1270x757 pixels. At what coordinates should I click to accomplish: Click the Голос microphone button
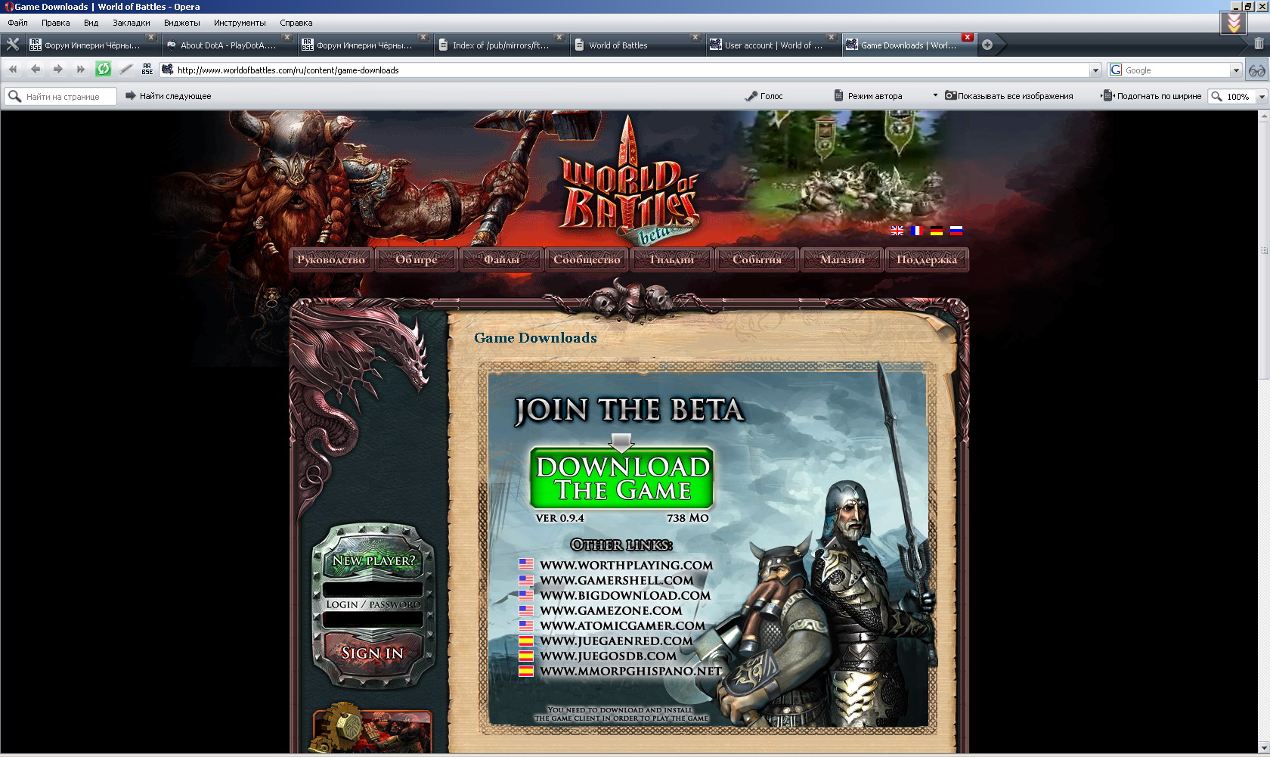pos(764,96)
